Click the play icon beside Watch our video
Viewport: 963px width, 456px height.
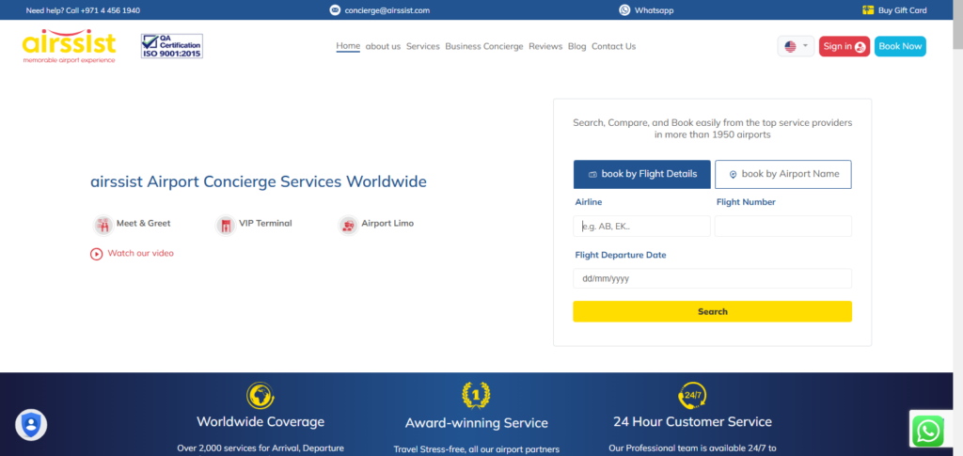pos(97,254)
